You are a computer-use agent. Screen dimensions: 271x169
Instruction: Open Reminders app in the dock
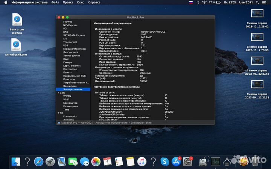click(x=119, y=162)
